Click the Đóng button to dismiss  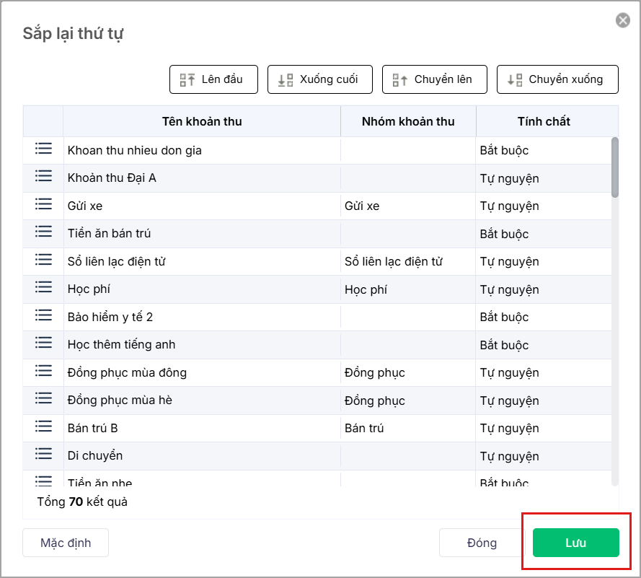(482, 543)
